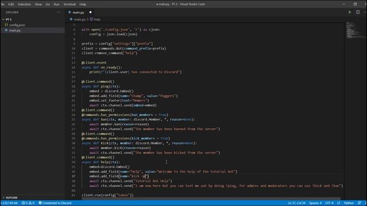This screenshot has height=206, width=367.
Task: Click '@commands.has_permissions(ban_members = True)' line
Action: (x=125, y=115)
